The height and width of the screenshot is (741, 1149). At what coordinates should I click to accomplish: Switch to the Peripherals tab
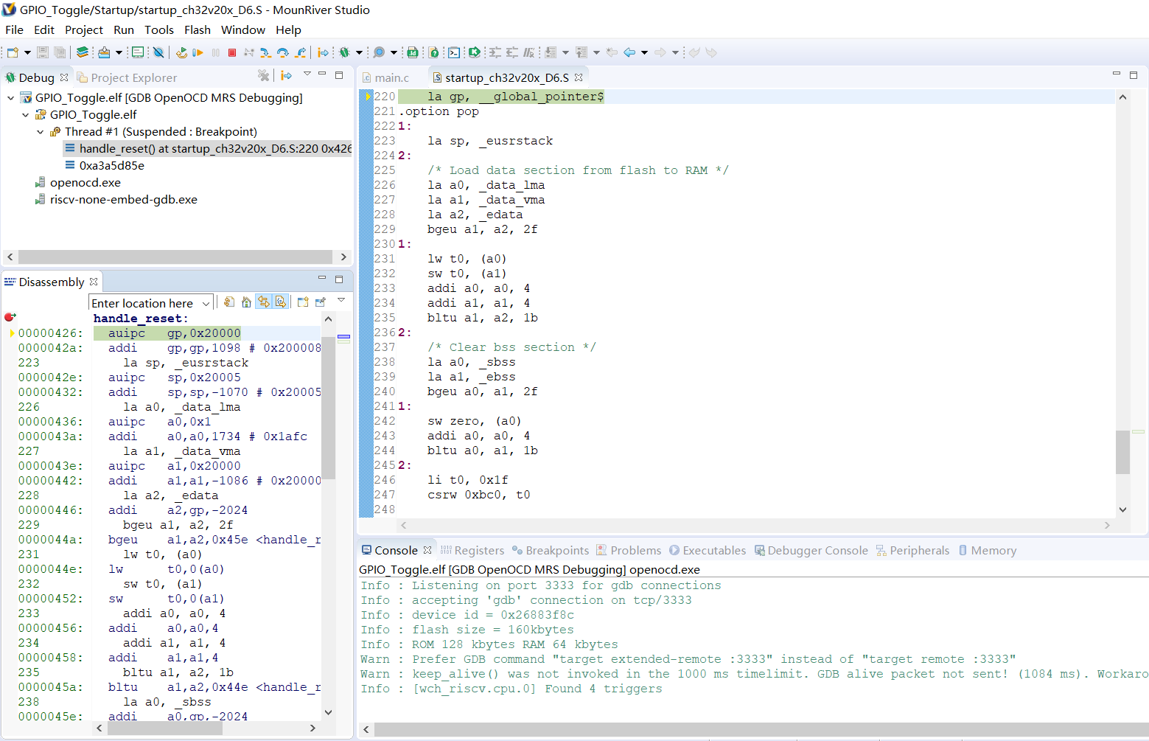pos(912,550)
